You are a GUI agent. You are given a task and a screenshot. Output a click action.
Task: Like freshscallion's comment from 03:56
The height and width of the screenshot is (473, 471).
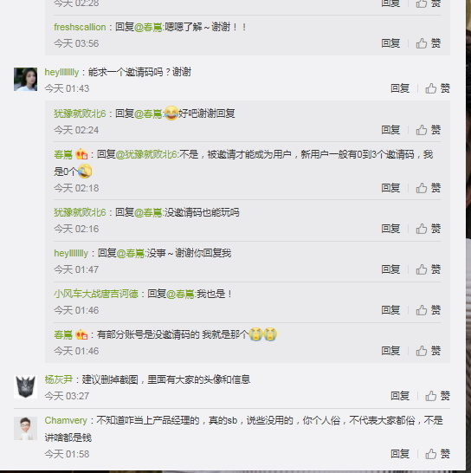tap(429, 43)
